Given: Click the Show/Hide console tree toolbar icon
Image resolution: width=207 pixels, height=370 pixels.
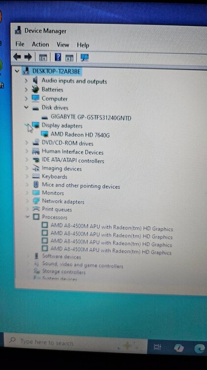Looking at the screenshot, I should point(43,57).
